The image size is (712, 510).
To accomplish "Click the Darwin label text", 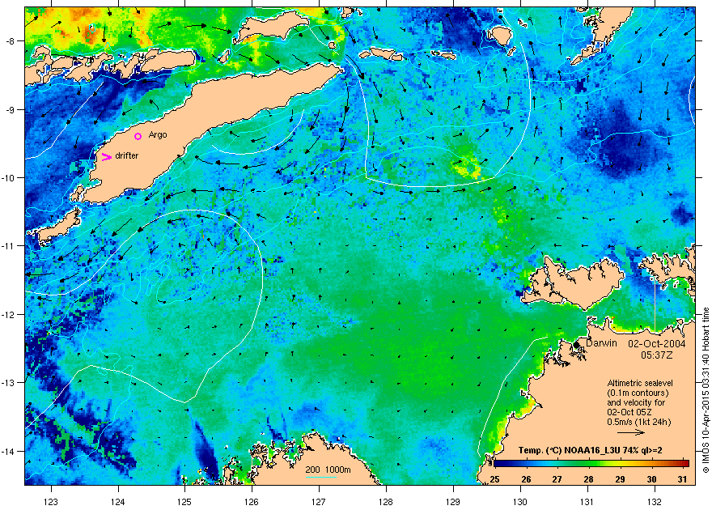I will pos(601,343).
